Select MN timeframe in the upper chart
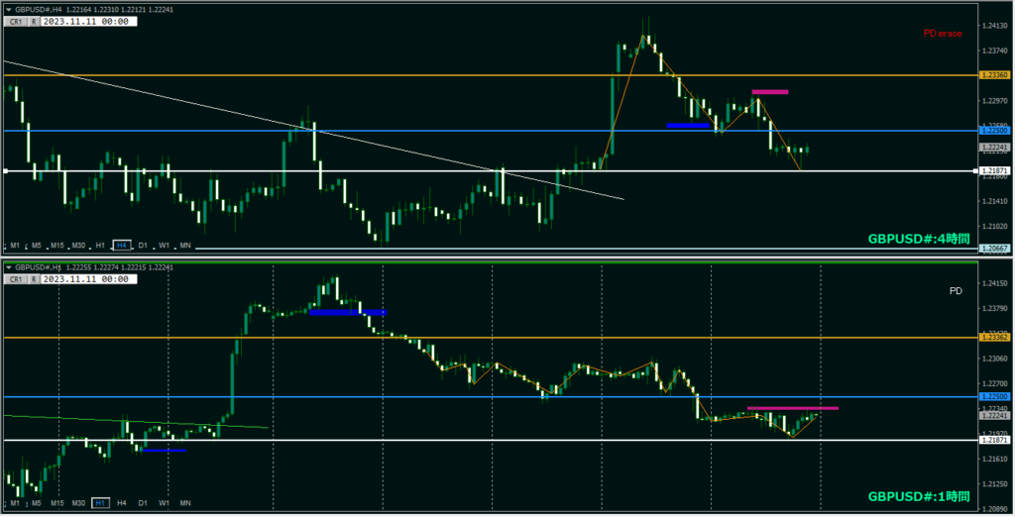 185,246
